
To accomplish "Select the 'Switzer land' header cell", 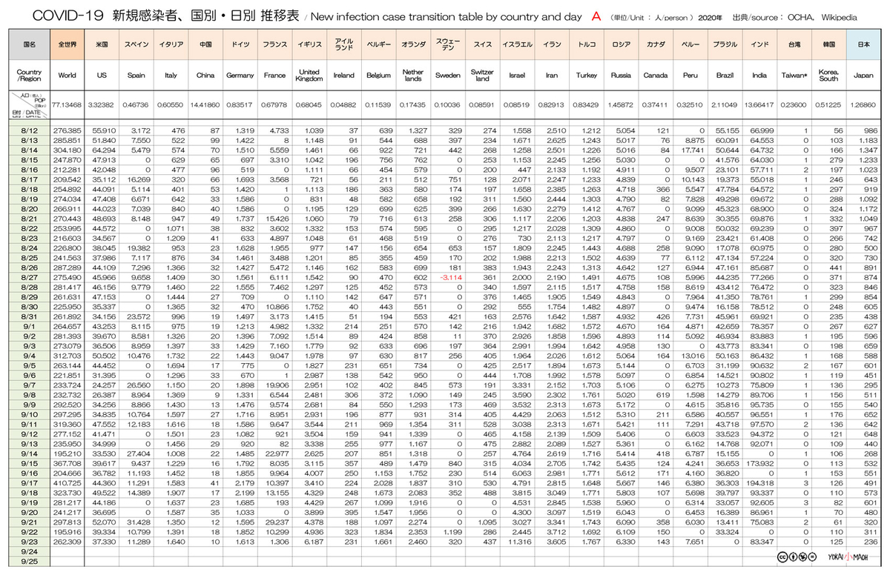I will (482, 76).
